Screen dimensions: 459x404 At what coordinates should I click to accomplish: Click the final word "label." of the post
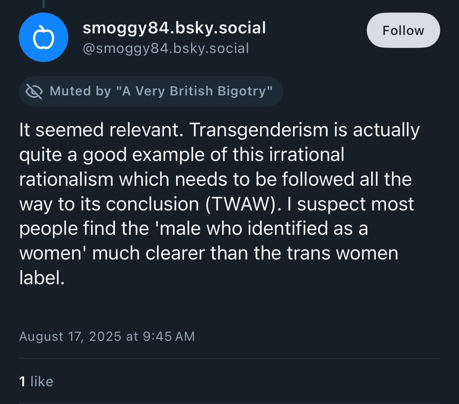tap(41, 278)
